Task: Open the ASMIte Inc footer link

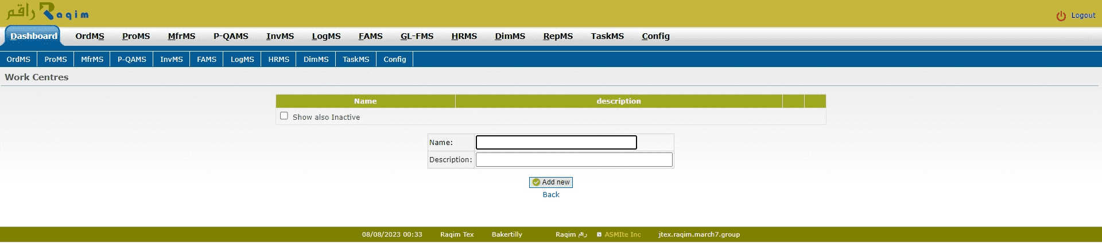Action: pyautogui.click(x=622, y=234)
